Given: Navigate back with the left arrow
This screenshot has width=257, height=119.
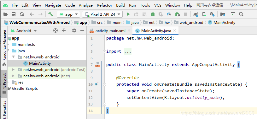Looking at the screenshot, I should click(x=32, y=14).
